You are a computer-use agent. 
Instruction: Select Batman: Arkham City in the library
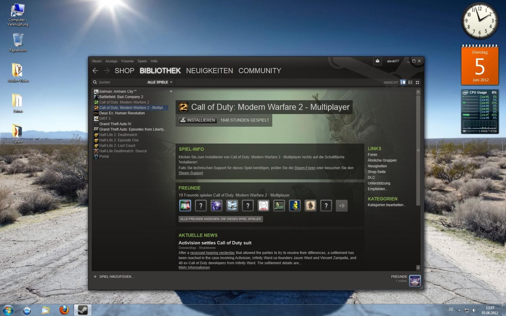coord(118,91)
